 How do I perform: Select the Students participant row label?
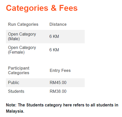16,91
